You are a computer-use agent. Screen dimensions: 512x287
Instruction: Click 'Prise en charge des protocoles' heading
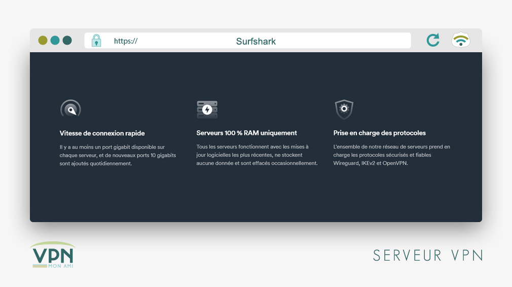(x=379, y=133)
